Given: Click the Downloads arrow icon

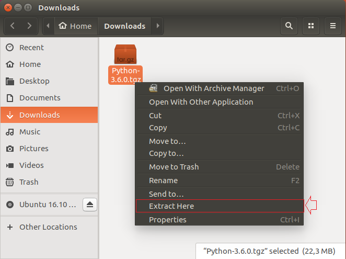Looking at the screenshot, I should coord(10,115).
